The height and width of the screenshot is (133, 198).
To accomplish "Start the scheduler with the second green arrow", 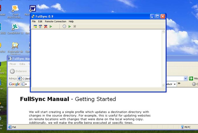I will (69, 26).
